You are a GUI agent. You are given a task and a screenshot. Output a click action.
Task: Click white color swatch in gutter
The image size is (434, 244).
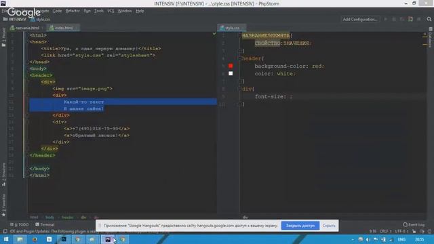[x=231, y=73]
